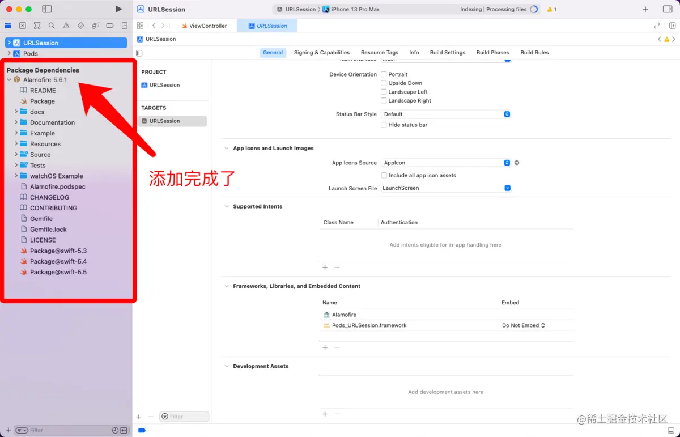Switch to Build Settings tab
This screenshot has width=680, height=437.
click(x=448, y=53)
